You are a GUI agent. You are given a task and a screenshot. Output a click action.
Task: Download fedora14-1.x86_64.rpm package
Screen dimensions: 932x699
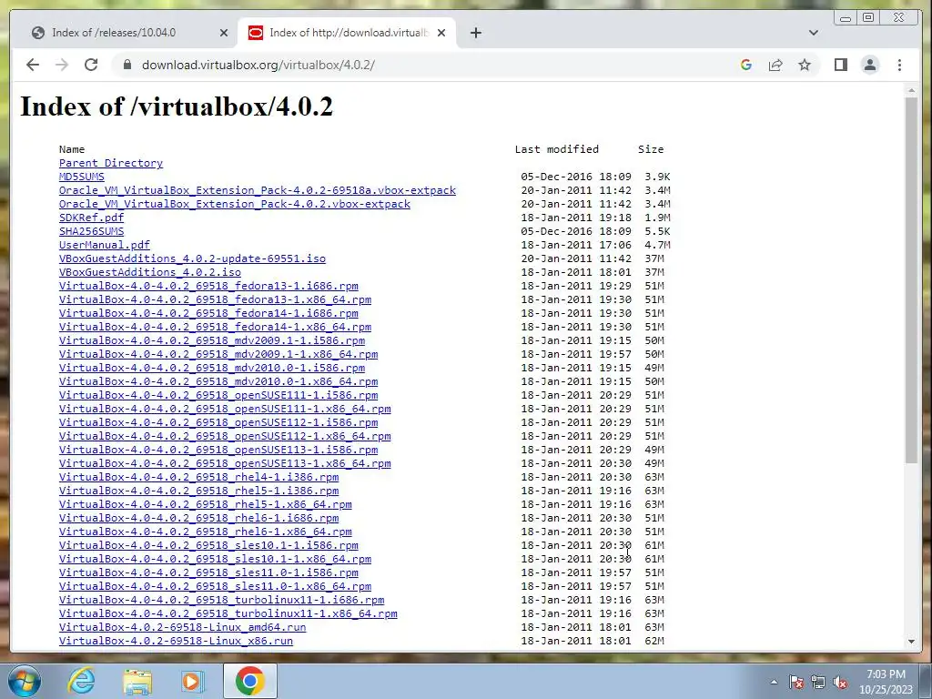click(x=215, y=327)
